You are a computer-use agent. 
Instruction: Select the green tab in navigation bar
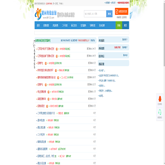coord(119,25)
